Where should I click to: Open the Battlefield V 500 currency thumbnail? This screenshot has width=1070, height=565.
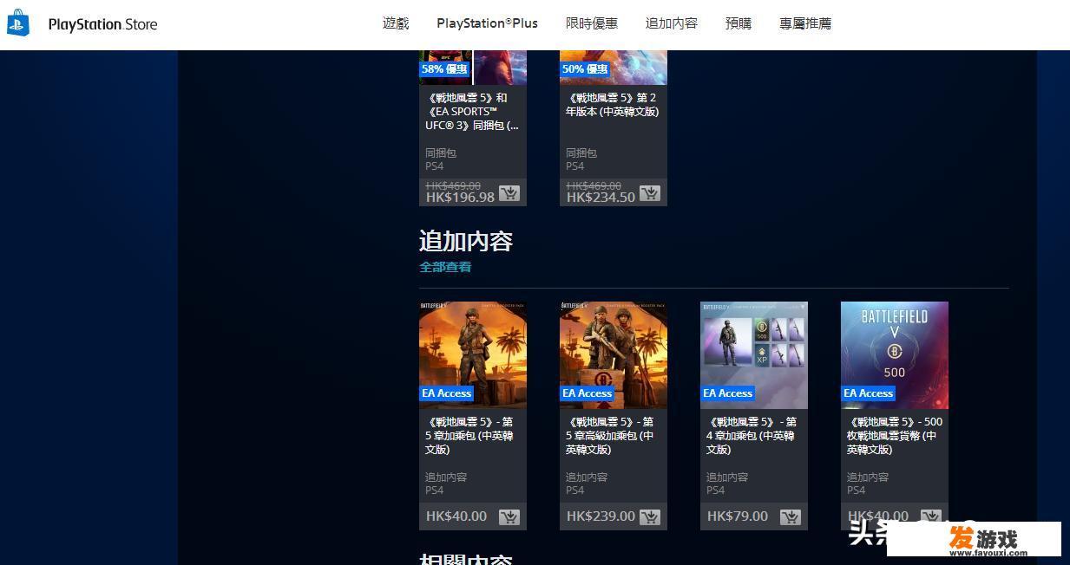(895, 355)
